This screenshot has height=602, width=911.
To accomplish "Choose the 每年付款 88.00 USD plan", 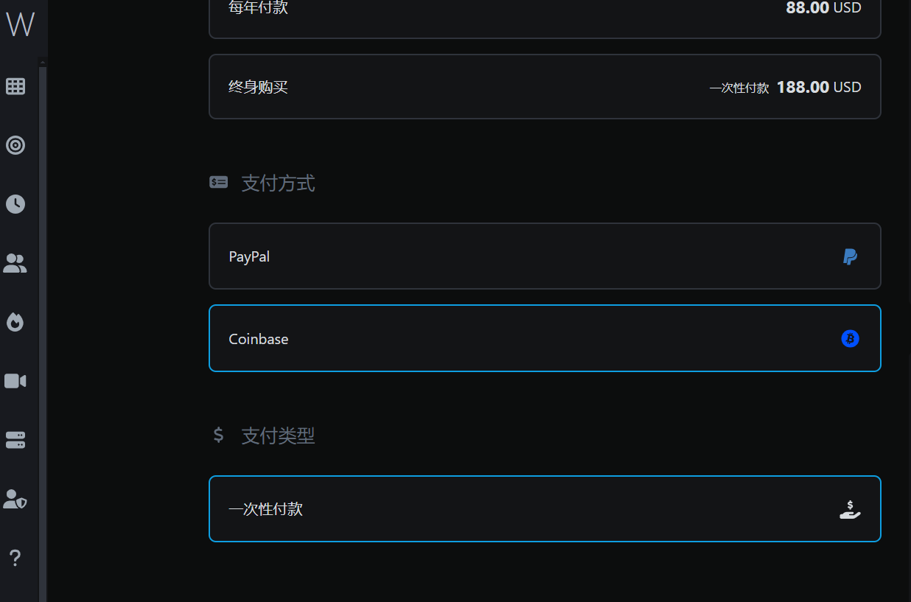I will pos(545,15).
